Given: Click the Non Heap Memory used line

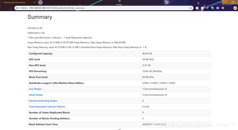Looking at the screenshot, I should point(87,47).
